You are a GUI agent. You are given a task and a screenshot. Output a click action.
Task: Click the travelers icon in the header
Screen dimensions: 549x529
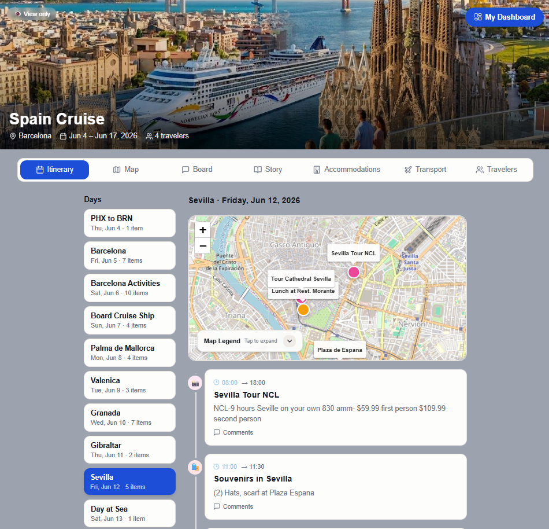pos(149,136)
